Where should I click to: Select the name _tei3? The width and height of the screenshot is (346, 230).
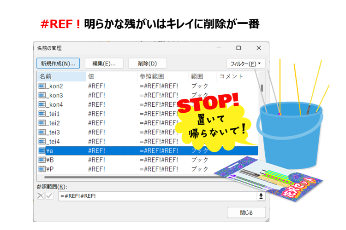[53, 132]
